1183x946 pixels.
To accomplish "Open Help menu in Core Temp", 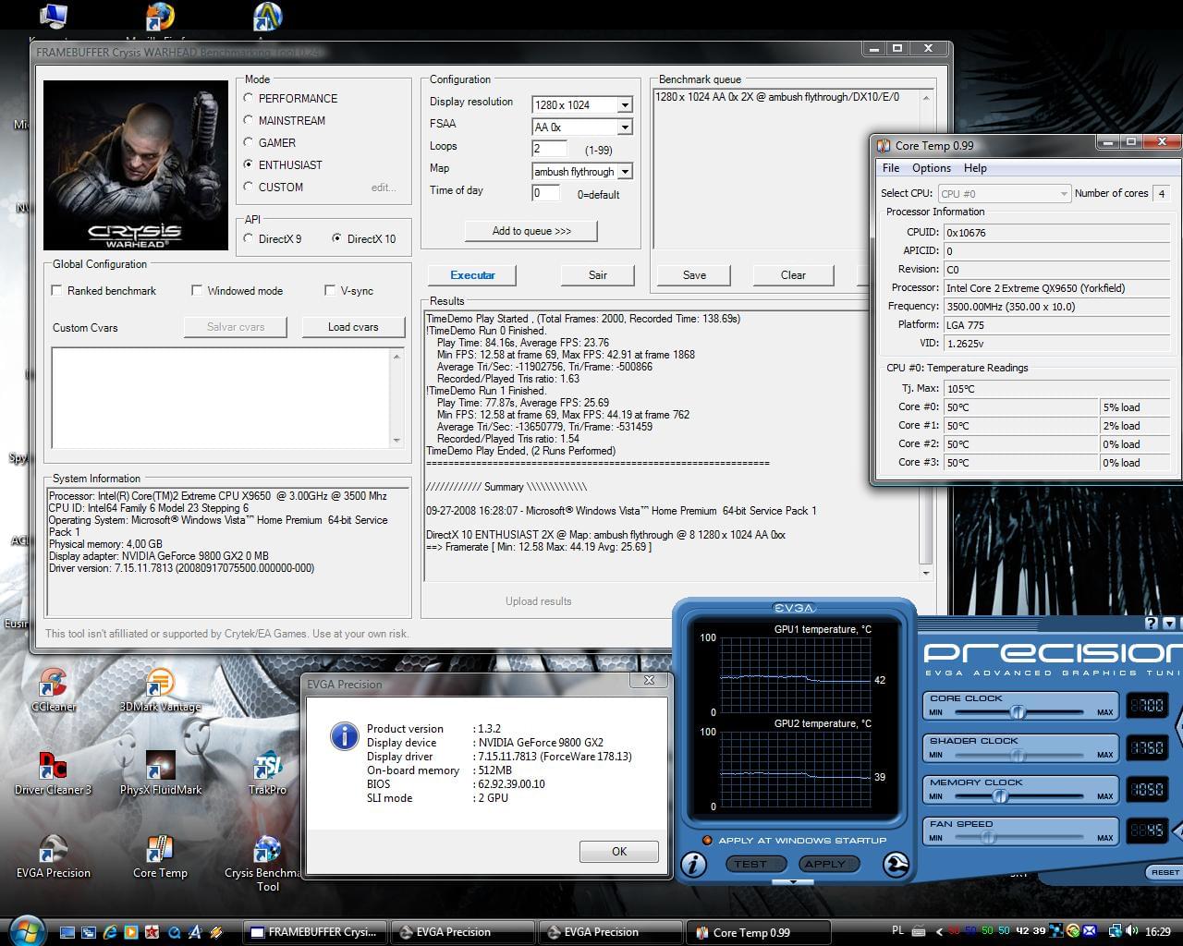I will pyautogui.click(x=975, y=168).
